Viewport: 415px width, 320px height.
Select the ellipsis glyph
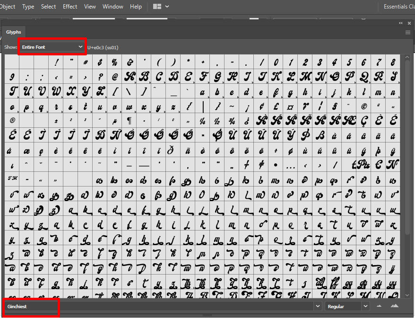[290, 165]
